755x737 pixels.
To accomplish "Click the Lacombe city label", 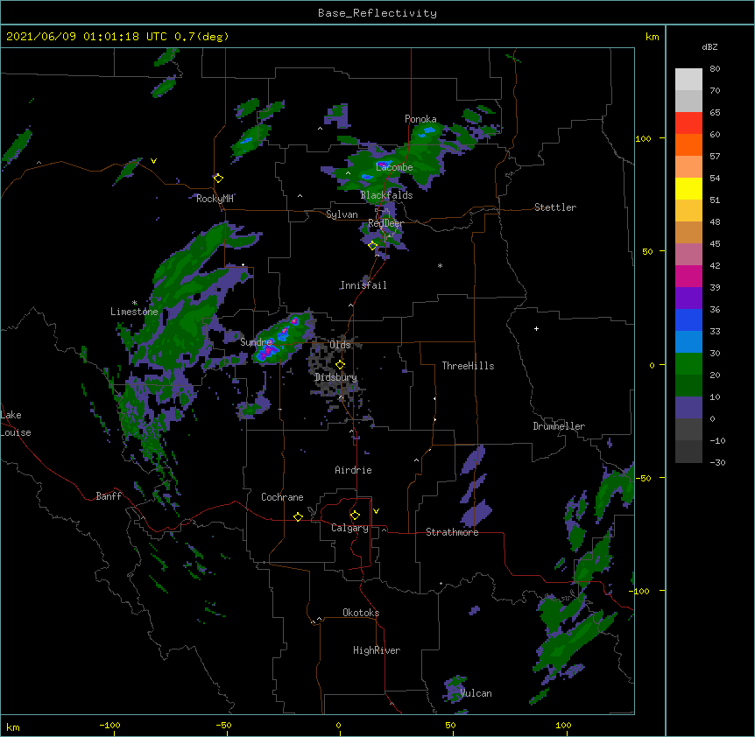I will point(394,167).
